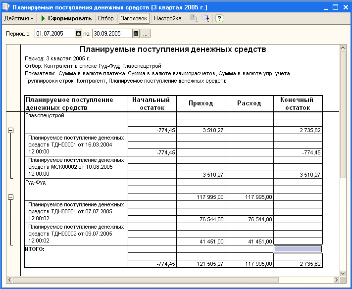Viewport: 352px width, 289px height.
Task: Open the period selection ellipsis button
Action: pos(146,34)
